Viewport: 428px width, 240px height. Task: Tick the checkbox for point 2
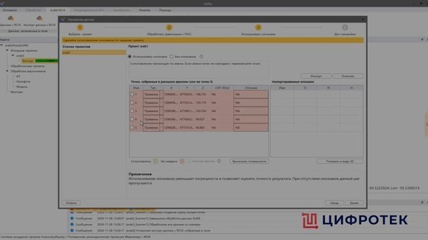point(132,103)
